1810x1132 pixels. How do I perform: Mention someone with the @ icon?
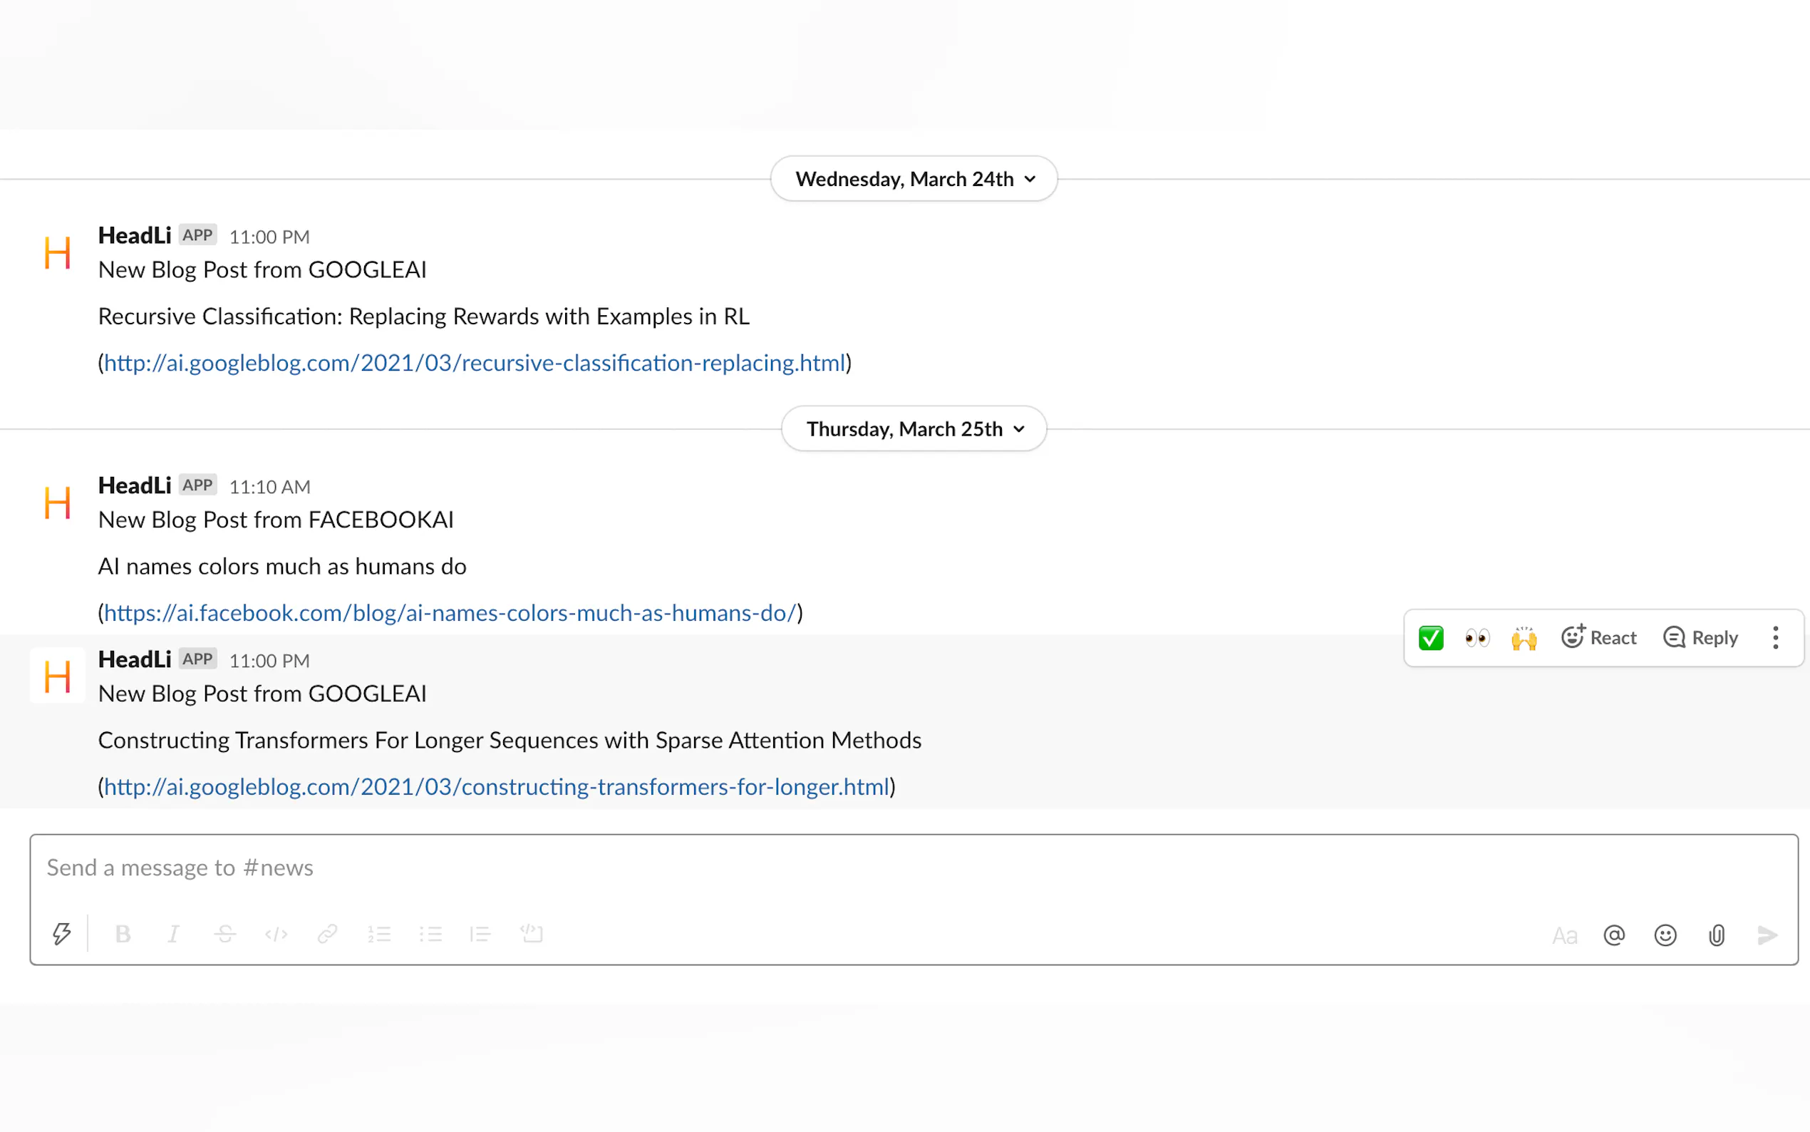coord(1614,935)
